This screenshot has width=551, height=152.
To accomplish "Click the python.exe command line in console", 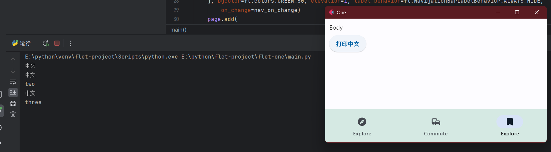I will [168, 57].
